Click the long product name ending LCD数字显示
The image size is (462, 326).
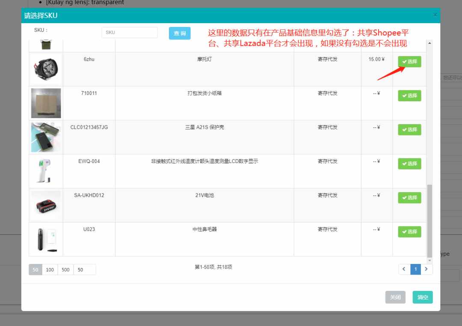click(204, 161)
